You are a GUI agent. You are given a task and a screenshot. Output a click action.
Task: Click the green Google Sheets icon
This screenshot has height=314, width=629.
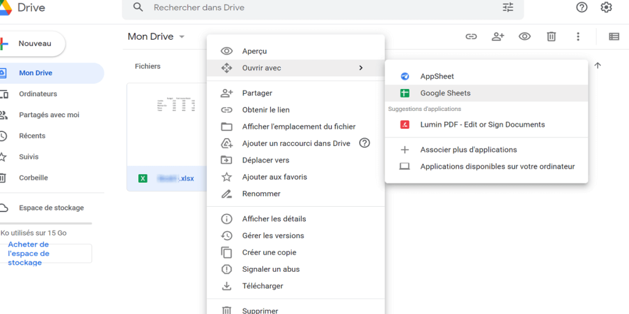click(405, 93)
